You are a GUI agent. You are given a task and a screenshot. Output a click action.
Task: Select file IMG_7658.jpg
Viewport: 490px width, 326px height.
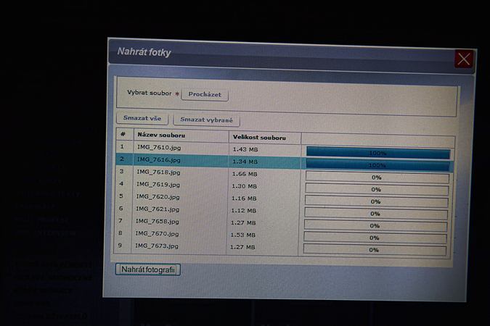click(x=158, y=222)
